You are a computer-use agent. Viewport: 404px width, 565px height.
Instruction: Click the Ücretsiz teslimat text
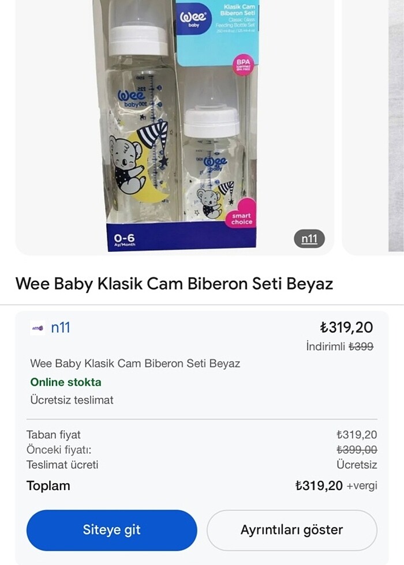(x=72, y=400)
